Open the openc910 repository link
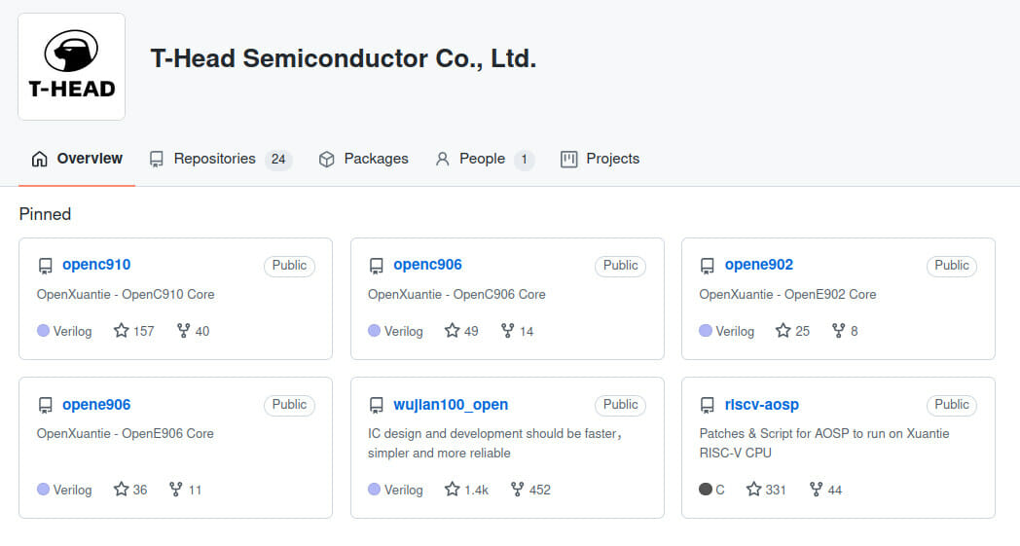 (96, 265)
